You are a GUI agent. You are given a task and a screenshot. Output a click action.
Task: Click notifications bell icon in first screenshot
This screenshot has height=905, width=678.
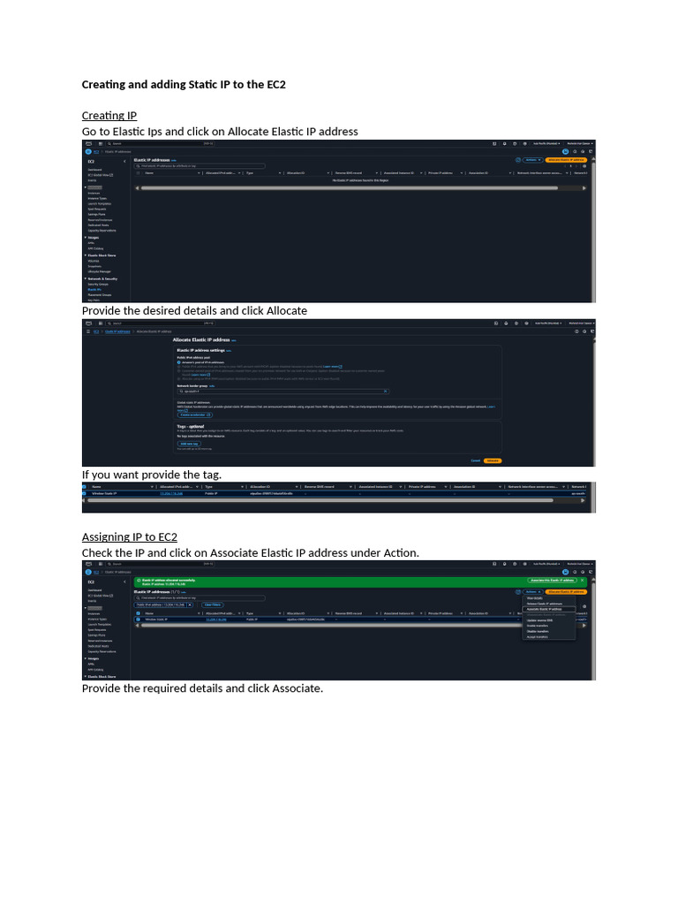point(504,144)
